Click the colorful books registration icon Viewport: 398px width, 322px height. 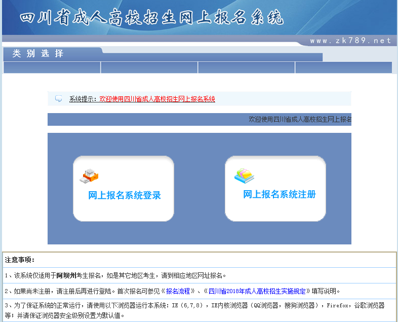click(x=244, y=175)
